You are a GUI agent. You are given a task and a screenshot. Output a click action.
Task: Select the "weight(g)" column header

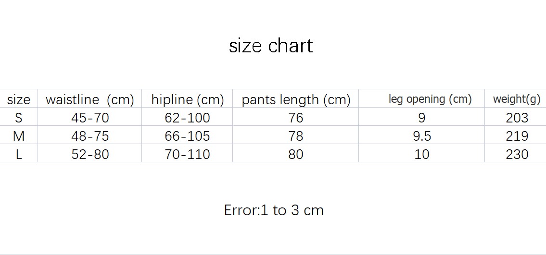click(x=517, y=99)
